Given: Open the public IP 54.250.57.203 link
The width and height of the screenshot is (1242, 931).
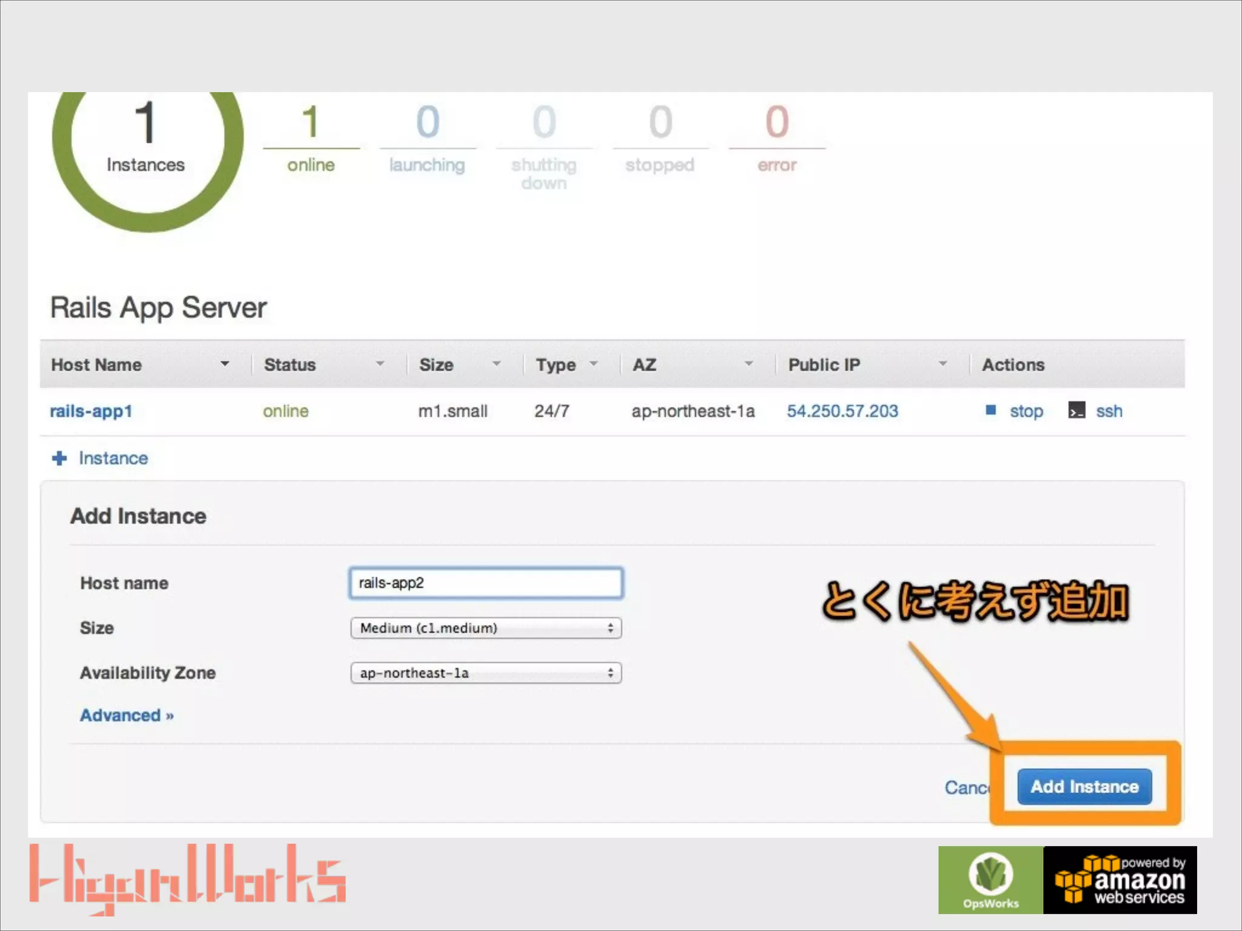Looking at the screenshot, I should (842, 411).
